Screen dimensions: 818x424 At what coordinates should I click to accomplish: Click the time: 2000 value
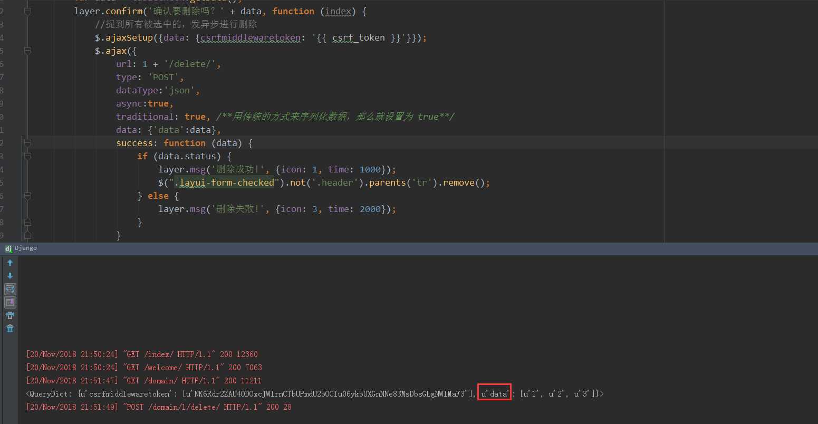click(354, 209)
